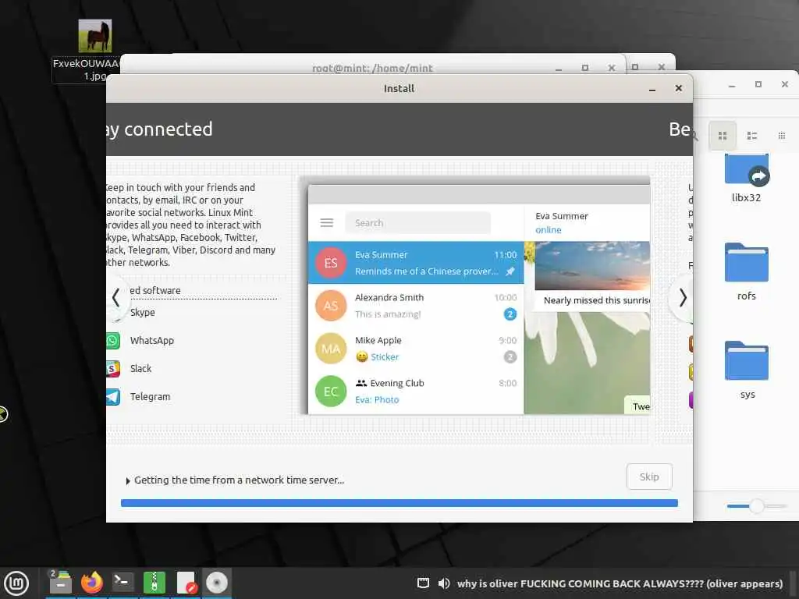Close the Install window
The width and height of the screenshot is (799, 599).
[678, 88]
